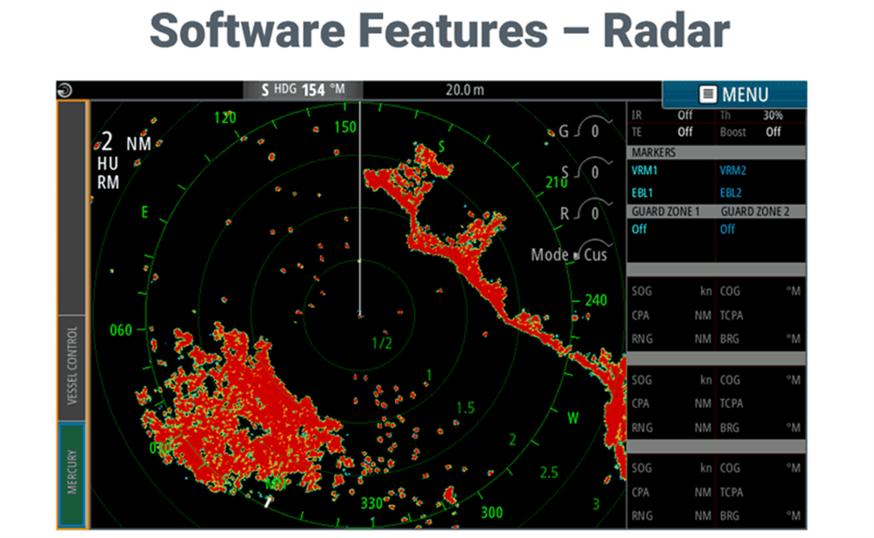874x538 pixels.
Task: Click the CPA field in second target panel
Action: tap(671, 403)
